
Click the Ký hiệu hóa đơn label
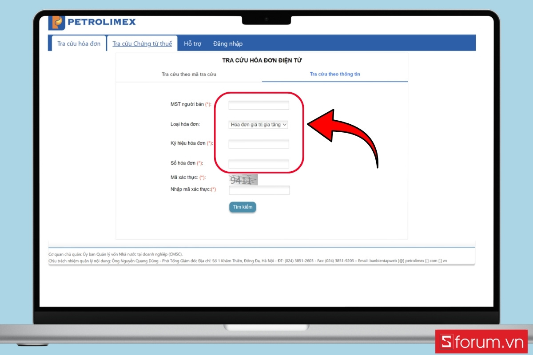click(x=192, y=143)
